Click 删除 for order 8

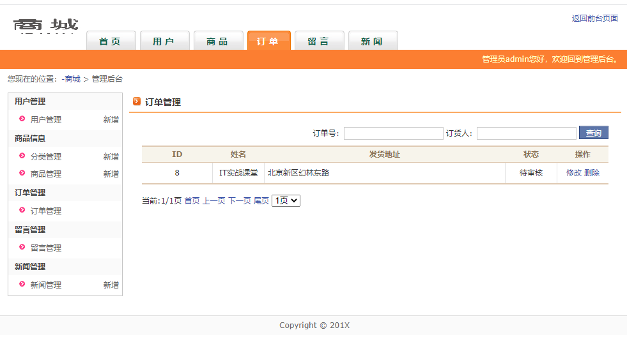[592, 173]
